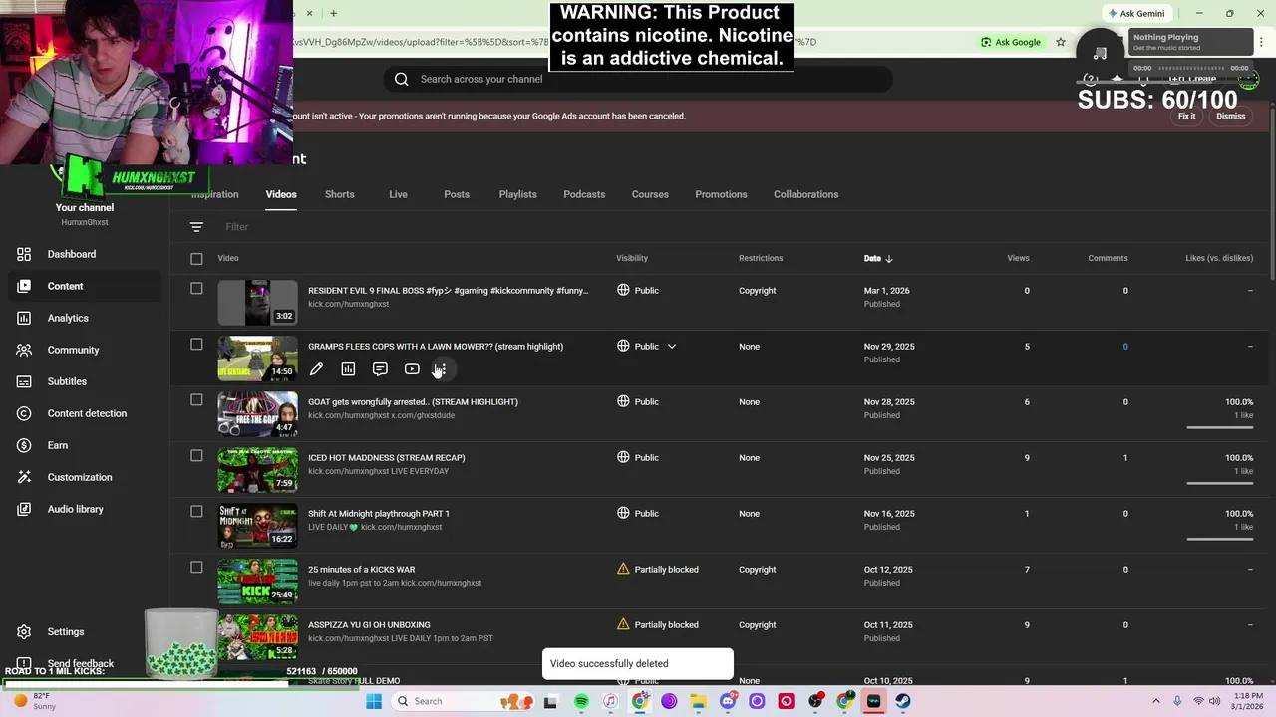This screenshot has width=1276, height=717.
Task: Open Analytics icon for GRAMPS FLEES COPS video
Action: pos(348,369)
